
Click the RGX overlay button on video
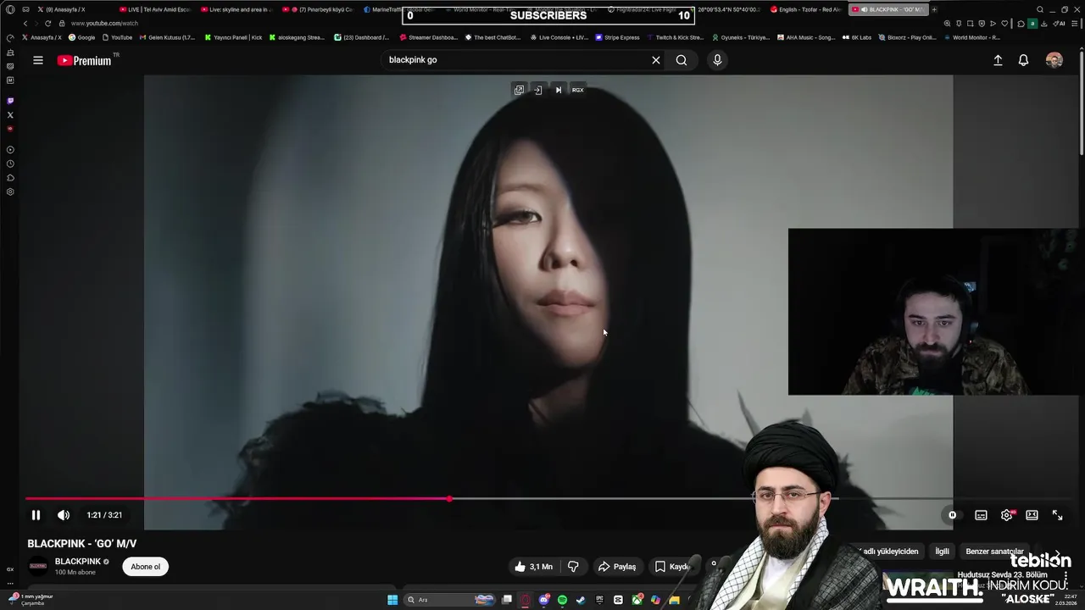coord(577,90)
